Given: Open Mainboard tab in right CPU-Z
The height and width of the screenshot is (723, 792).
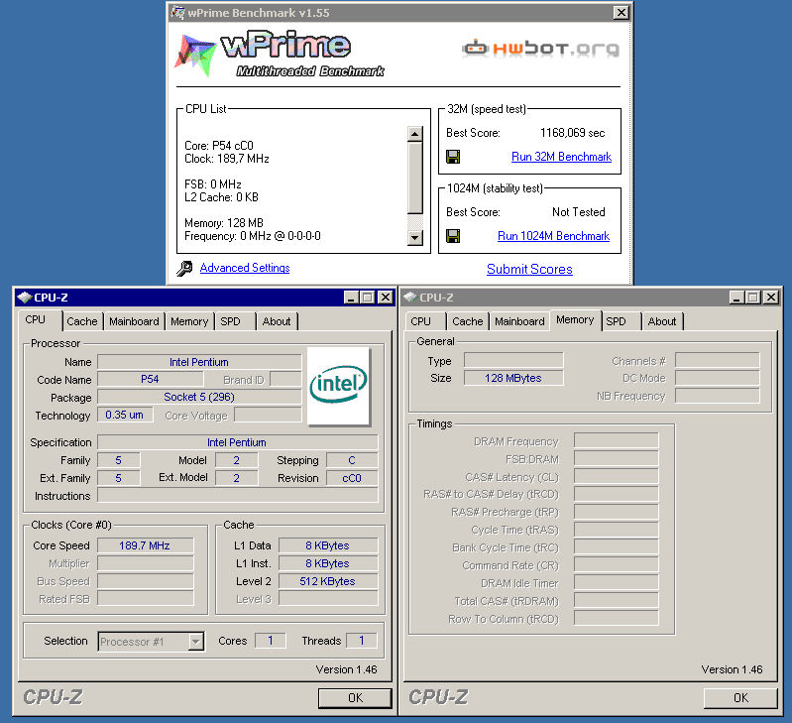Looking at the screenshot, I should point(519,321).
